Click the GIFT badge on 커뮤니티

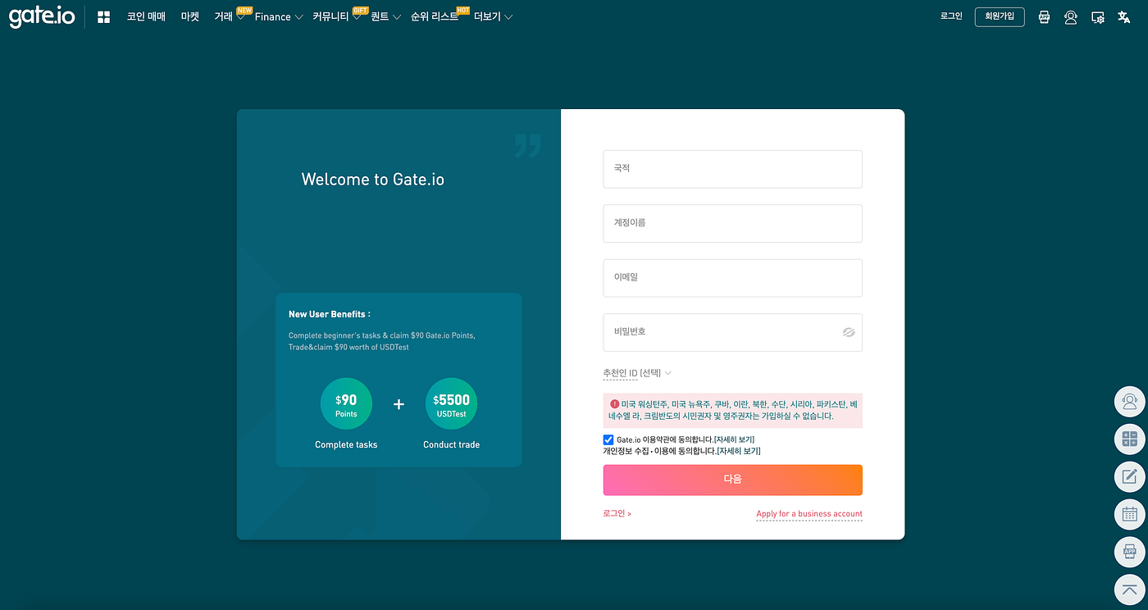click(x=360, y=11)
